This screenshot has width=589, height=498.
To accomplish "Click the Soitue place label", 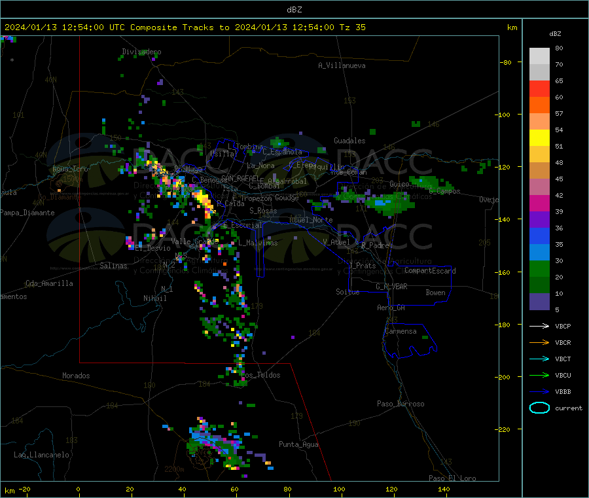I will [x=348, y=291].
